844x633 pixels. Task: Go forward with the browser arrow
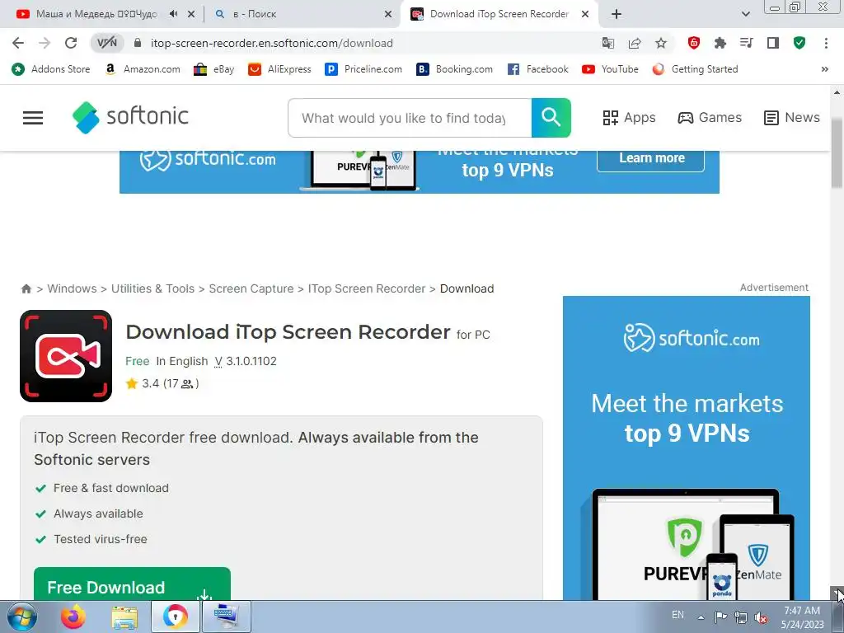[x=45, y=43]
